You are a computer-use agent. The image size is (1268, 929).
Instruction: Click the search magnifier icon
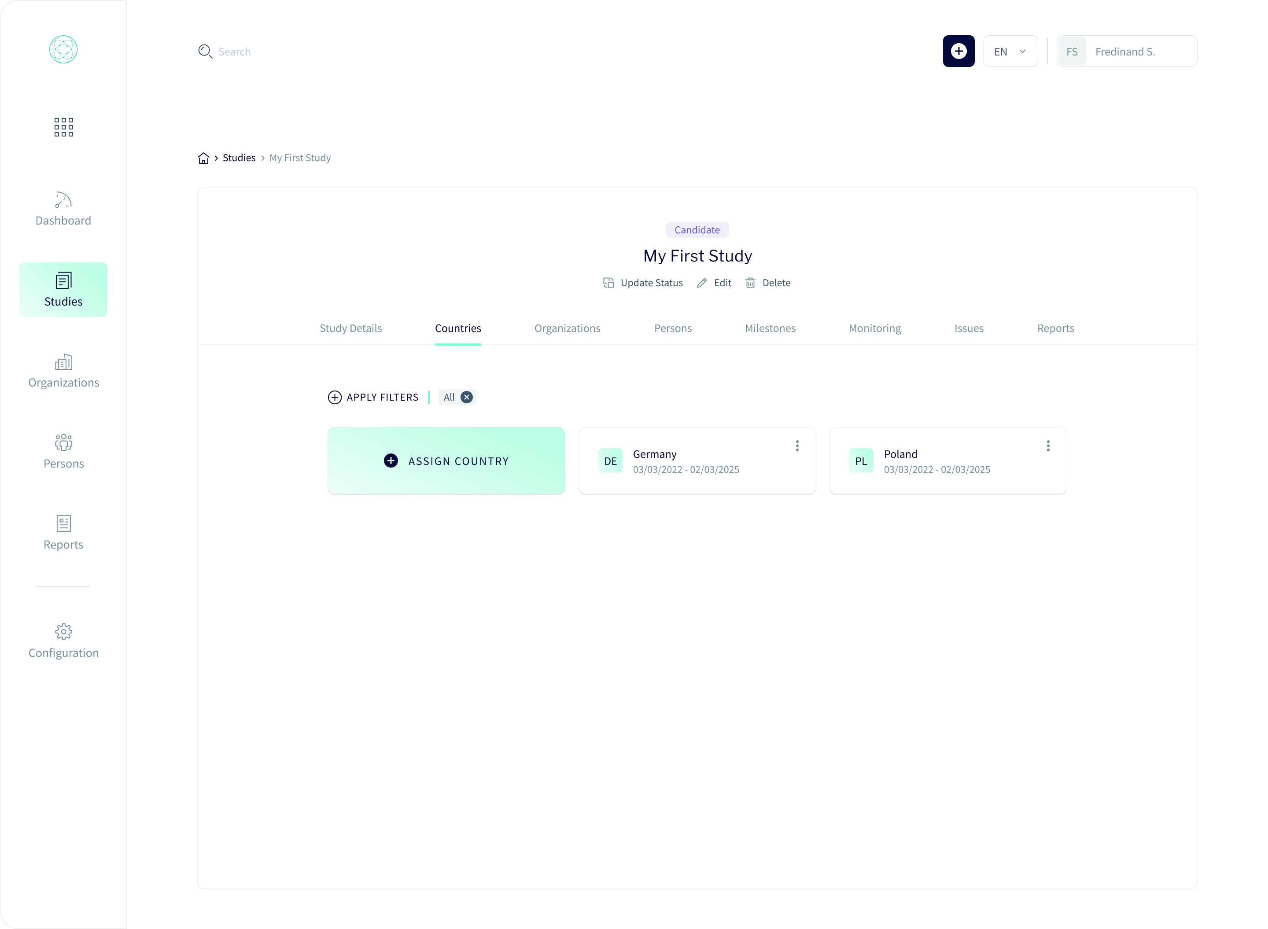click(205, 51)
